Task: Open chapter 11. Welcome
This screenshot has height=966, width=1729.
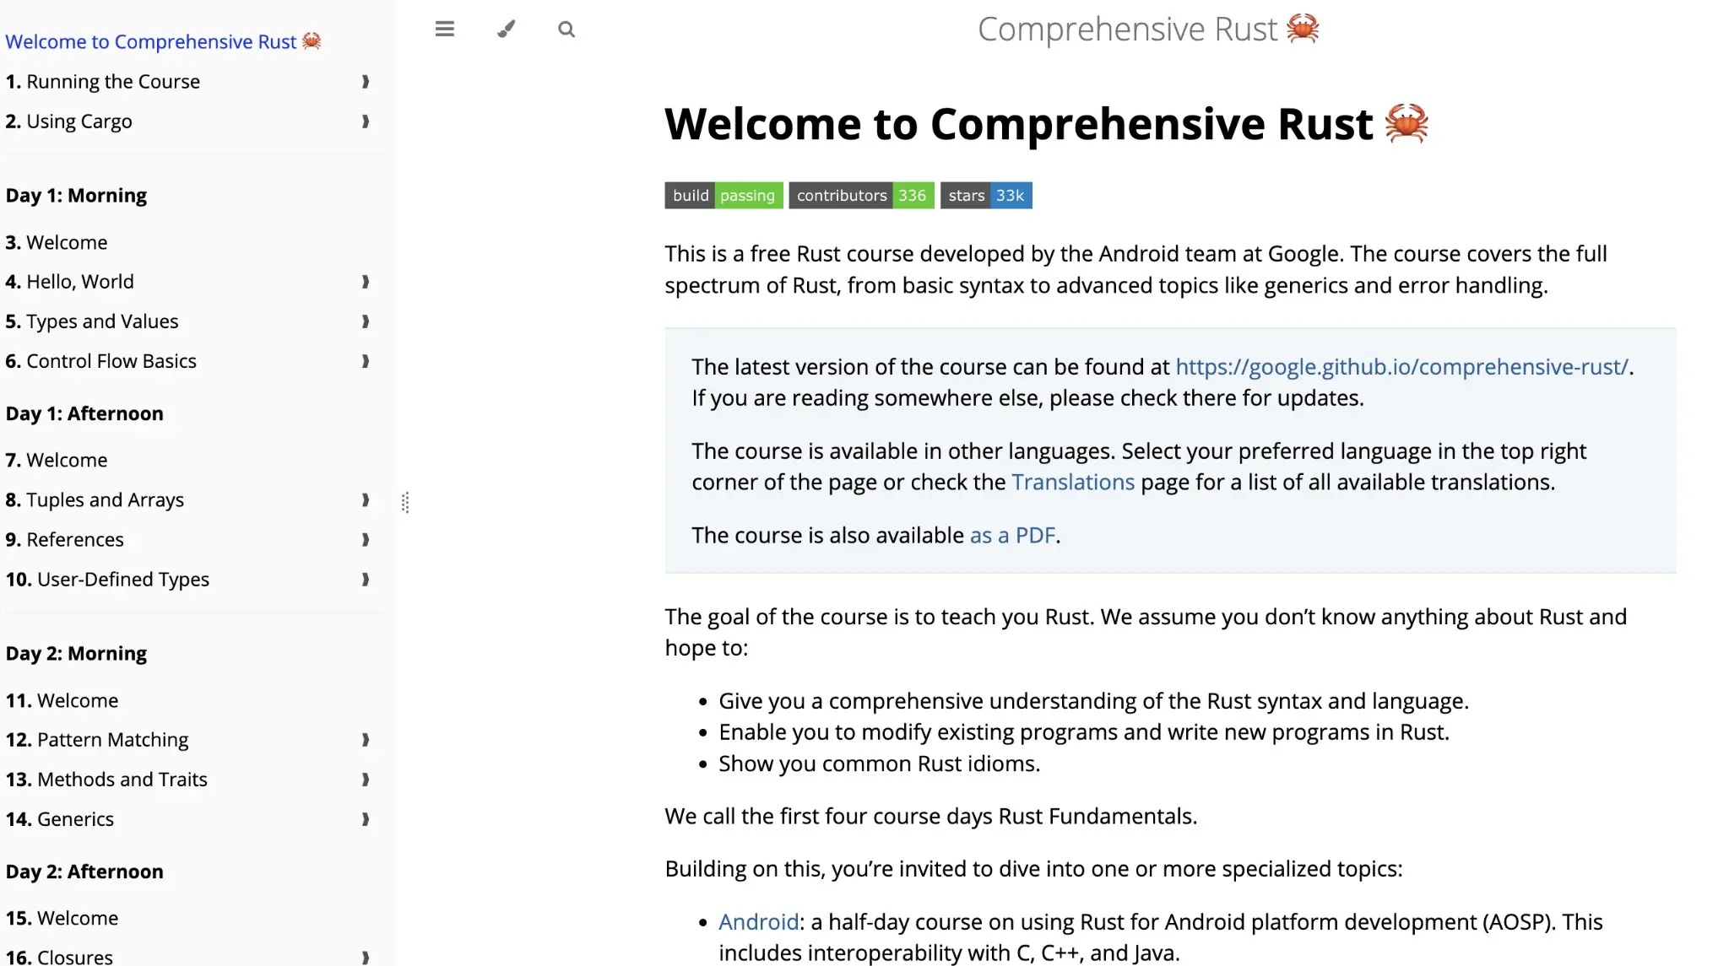Action: (x=62, y=701)
